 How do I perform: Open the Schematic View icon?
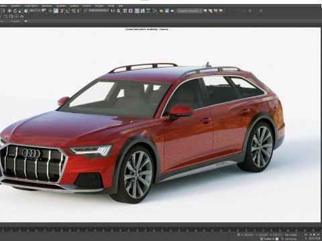[x=148, y=11]
